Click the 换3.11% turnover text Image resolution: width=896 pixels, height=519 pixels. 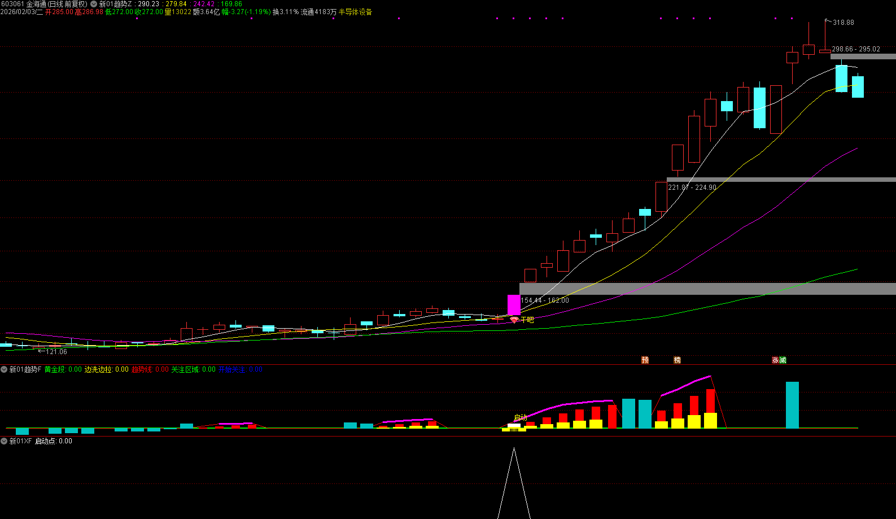(286, 12)
